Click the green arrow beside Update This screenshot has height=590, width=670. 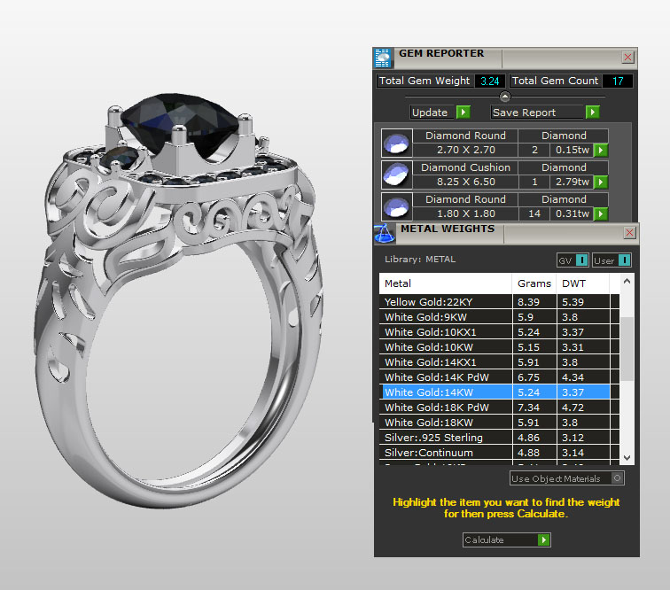[x=464, y=112]
